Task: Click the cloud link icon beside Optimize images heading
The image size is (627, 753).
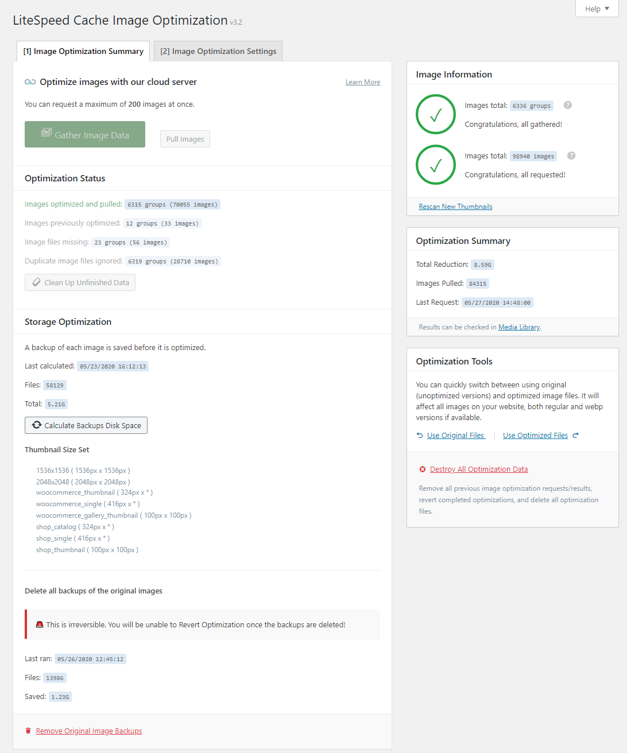Action: [30, 82]
